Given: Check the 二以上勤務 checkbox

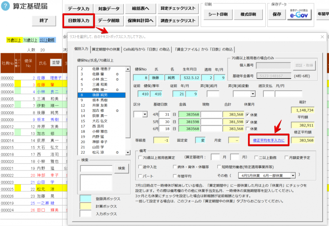Looking at the screenshot, I should (x=256, y=157).
